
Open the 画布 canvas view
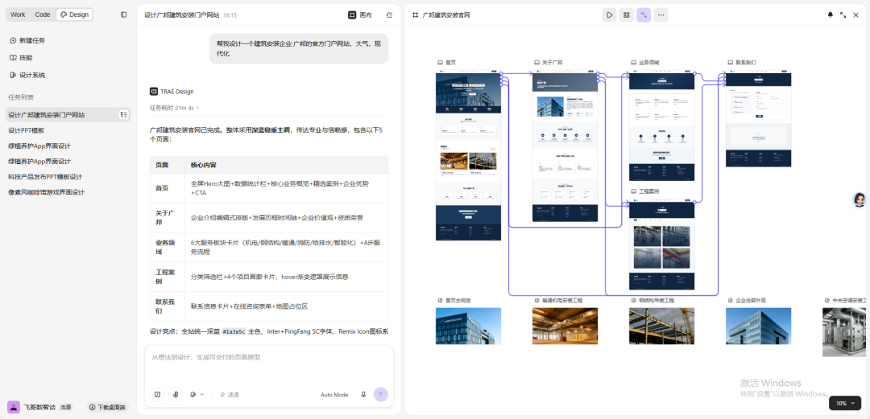click(x=361, y=15)
